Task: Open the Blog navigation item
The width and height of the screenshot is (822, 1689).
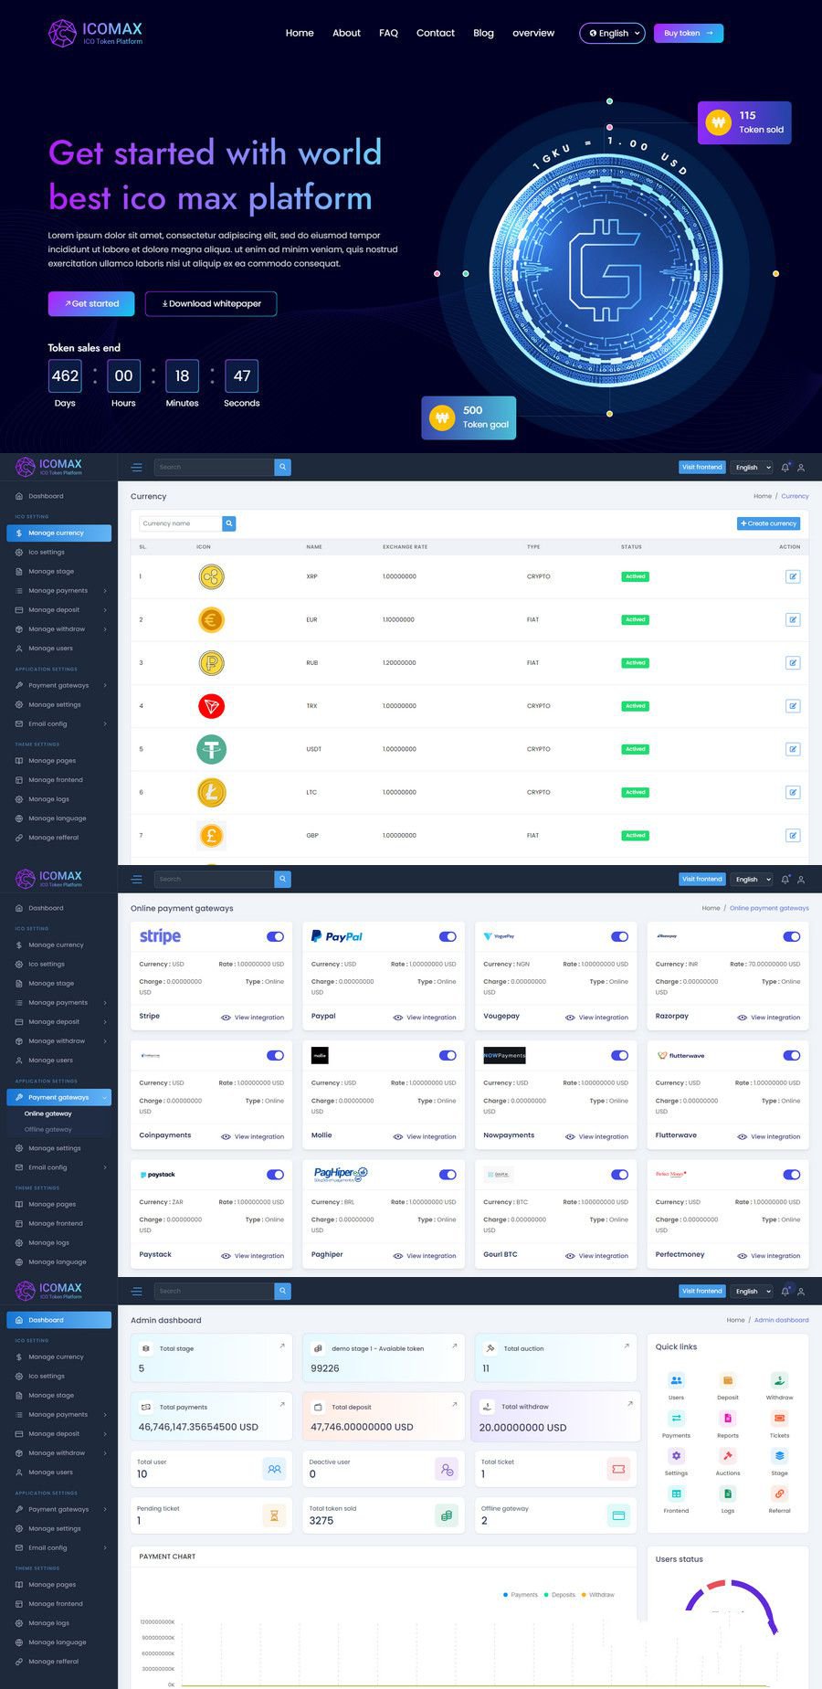Action: 483,33
